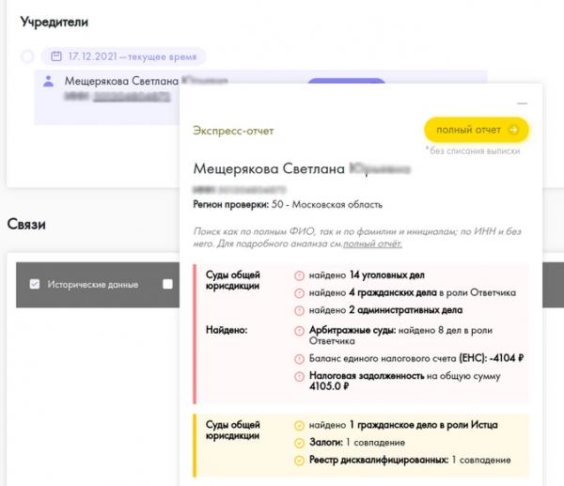Click warning icon for '14 уголовных дел'
The width and height of the screenshot is (564, 486).
point(299,276)
